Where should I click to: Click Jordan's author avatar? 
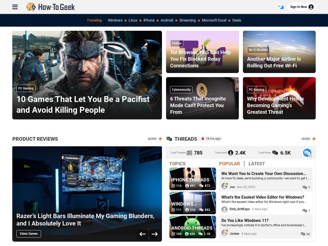pos(224,232)
